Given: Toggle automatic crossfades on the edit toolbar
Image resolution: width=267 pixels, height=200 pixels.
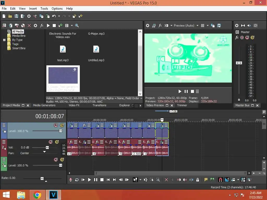Looking at the screenshot, I should 227,180.
